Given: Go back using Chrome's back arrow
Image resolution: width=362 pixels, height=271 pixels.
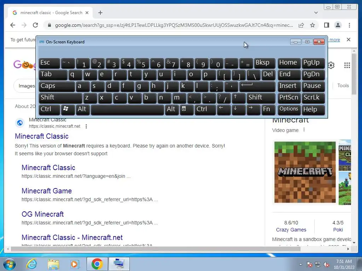Looking at the screenshot, I should click(x=13, y=25).
